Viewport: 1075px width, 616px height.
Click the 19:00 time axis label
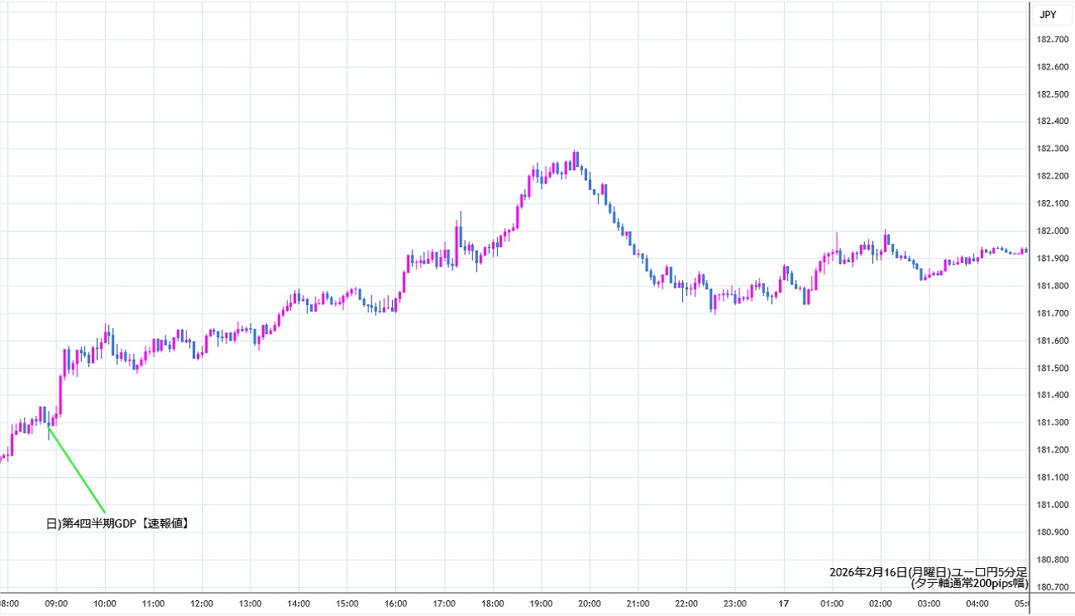click(541, 604)
